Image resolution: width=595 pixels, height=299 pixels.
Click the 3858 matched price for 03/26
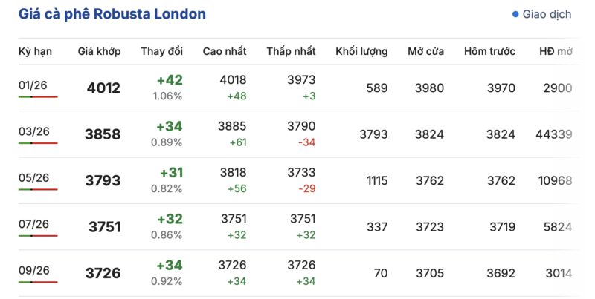click(103, 135)
